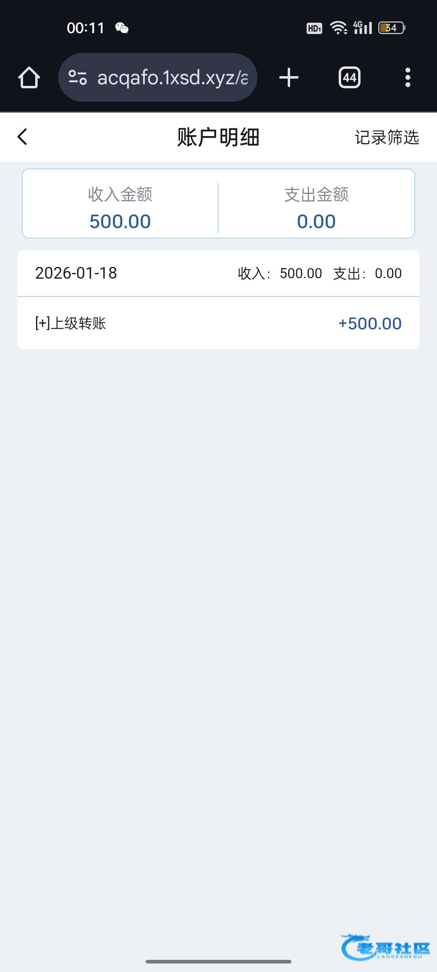The height and width of the screenshot is (972, 437).
Task: Open 记录筛选 record filter
Action: coord(387,137)
